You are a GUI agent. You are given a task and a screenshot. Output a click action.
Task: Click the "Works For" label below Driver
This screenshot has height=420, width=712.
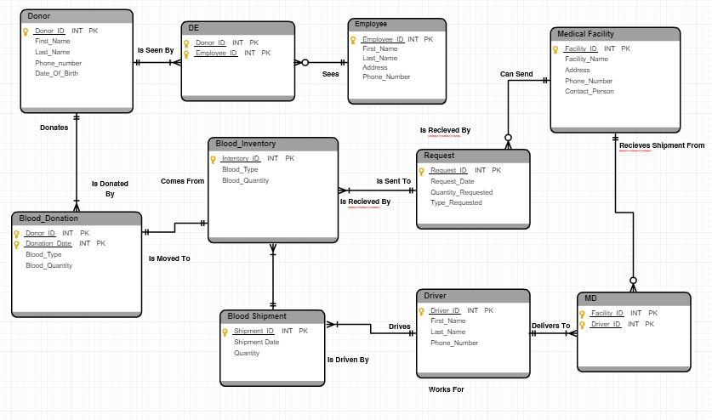(x=446, y=389)
